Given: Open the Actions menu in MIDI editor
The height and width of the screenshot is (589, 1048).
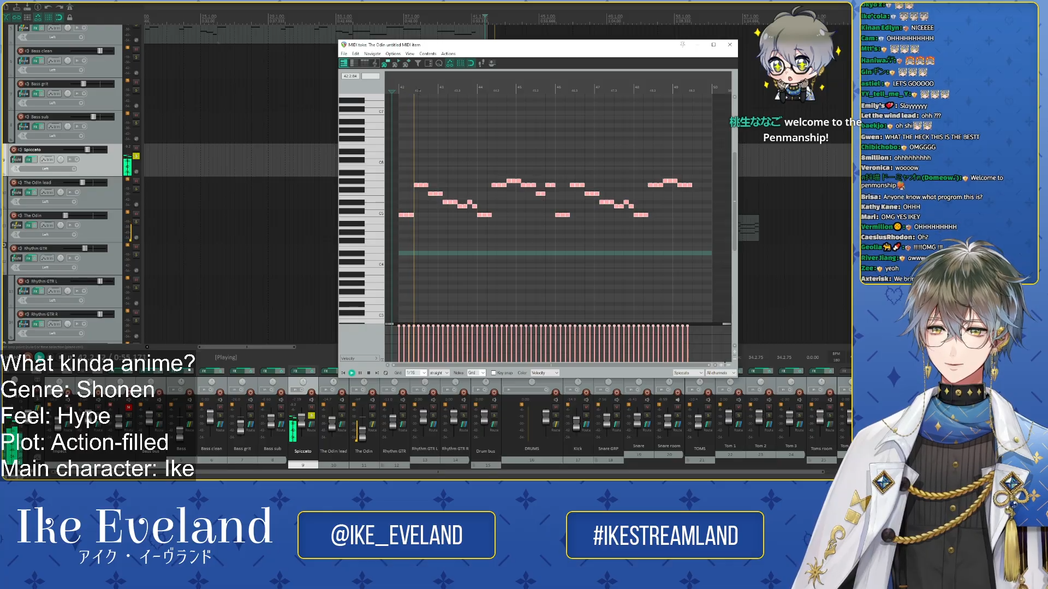Looking at the screenshot, I should click(448, 53).
